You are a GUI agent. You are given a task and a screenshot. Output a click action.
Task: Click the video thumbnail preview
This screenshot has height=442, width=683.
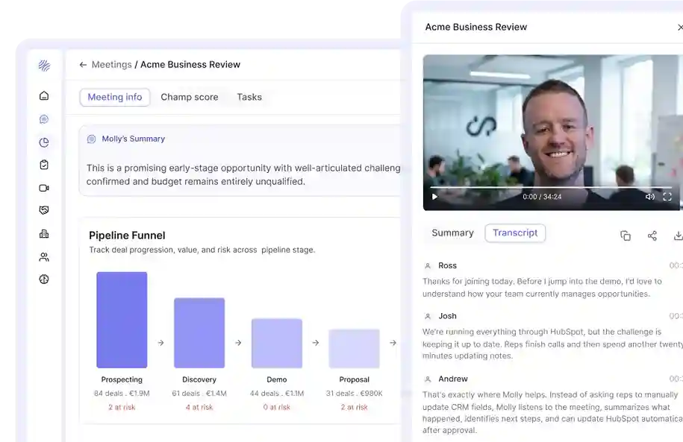coord(553,132)
